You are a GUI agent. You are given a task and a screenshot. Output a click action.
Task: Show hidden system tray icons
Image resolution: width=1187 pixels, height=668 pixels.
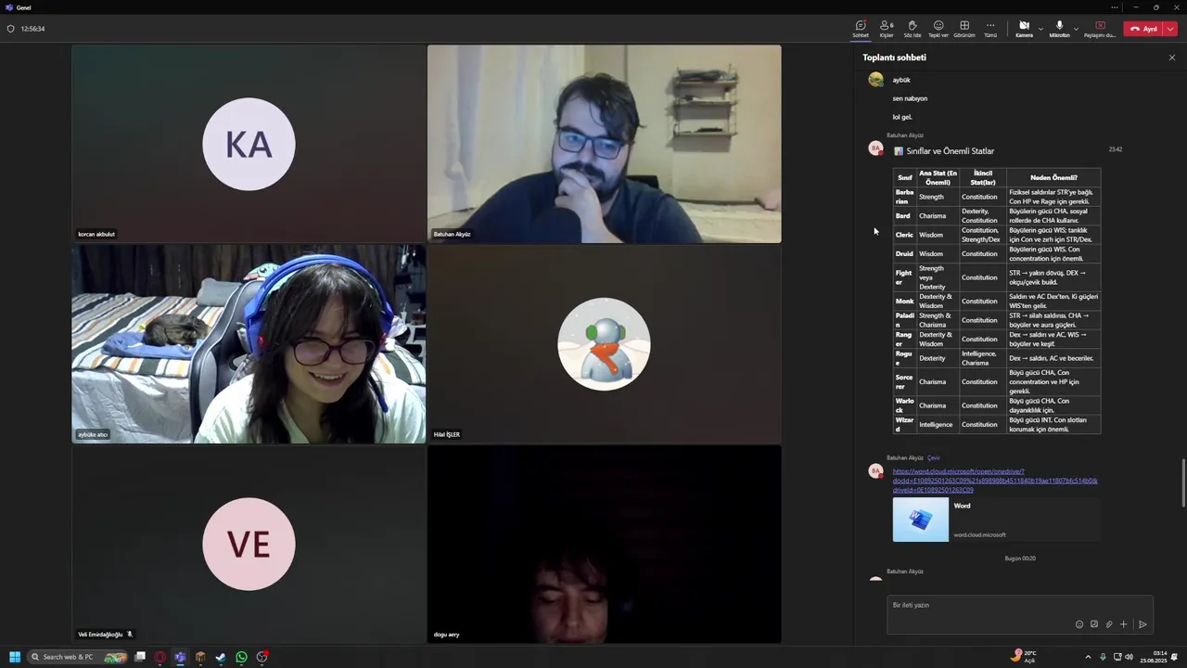1088,657
